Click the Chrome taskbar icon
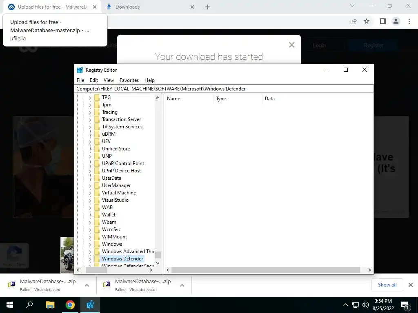Screen dimensions: 418x313 (70, 305)
